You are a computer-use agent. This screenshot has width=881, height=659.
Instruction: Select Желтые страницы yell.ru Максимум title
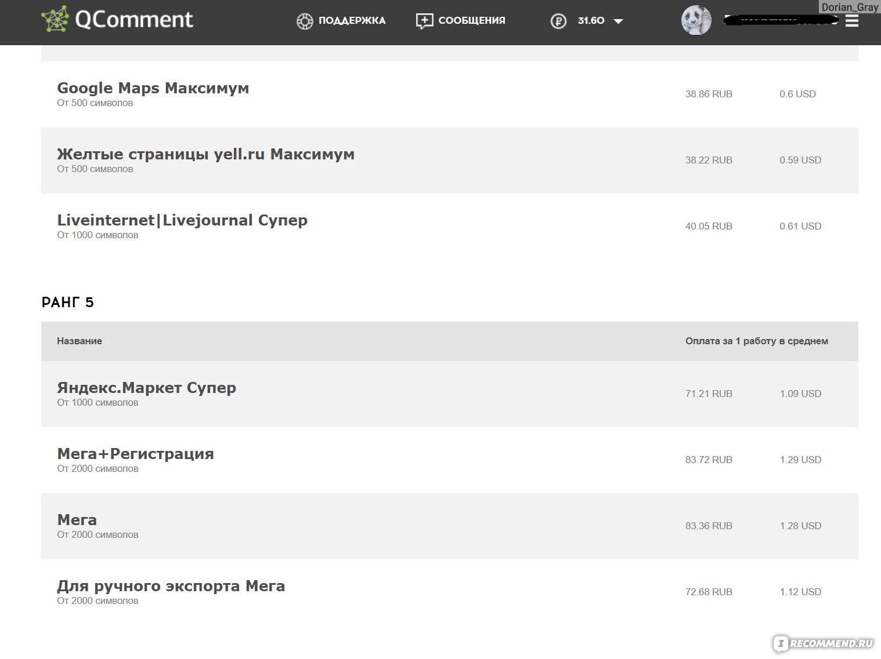tap(205, 154)
